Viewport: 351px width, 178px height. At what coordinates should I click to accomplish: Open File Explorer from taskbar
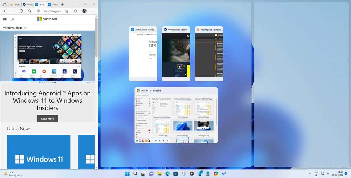tap(160, 174)
